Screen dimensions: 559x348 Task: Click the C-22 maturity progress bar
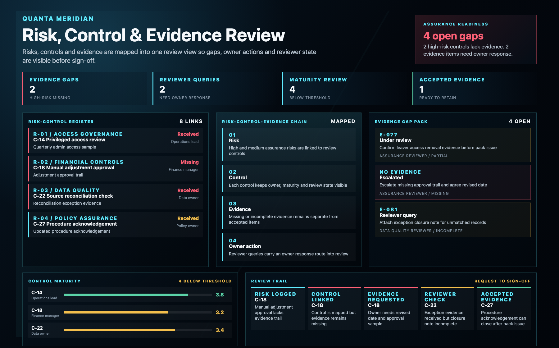(138, 330)
